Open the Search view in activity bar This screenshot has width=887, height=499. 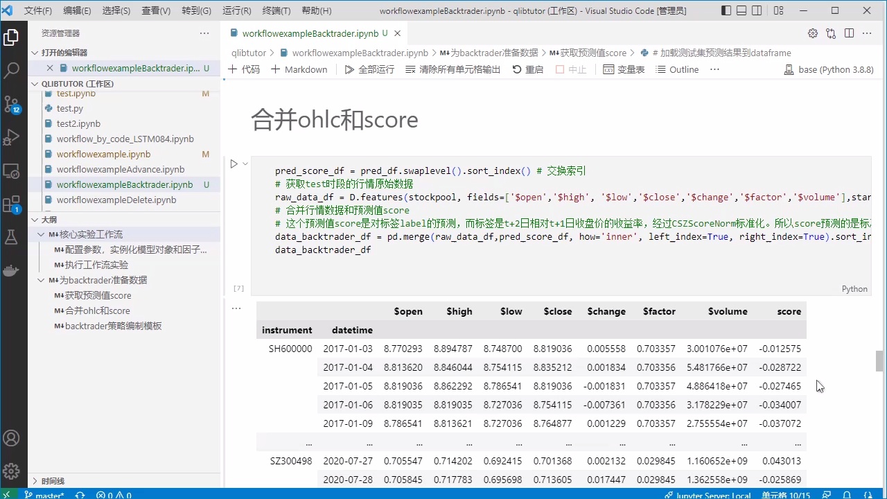(x=11, y=70)
